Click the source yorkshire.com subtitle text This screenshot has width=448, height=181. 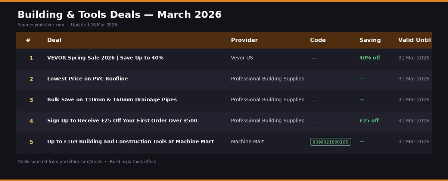(41, 25)
